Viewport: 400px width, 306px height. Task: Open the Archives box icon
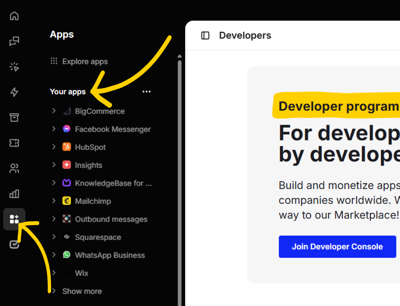point(14,118)
